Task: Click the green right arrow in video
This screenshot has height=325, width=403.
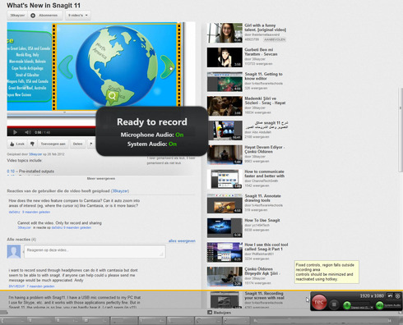Action: click(x=167, y=66)
